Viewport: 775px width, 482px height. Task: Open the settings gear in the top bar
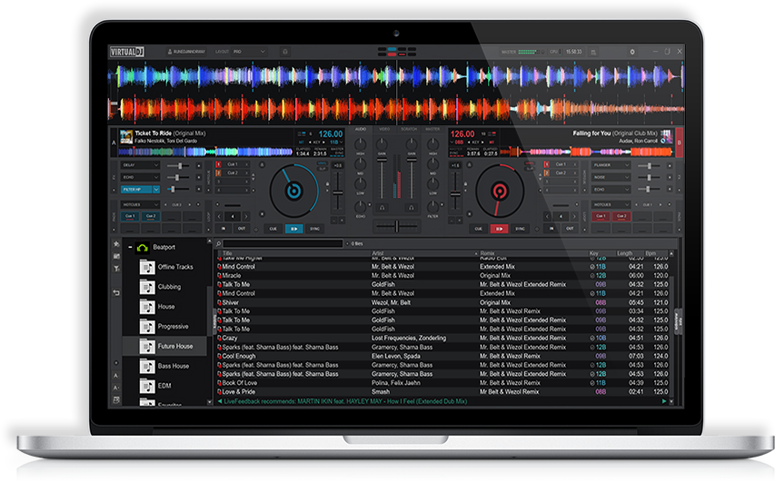tap(632, 52)
